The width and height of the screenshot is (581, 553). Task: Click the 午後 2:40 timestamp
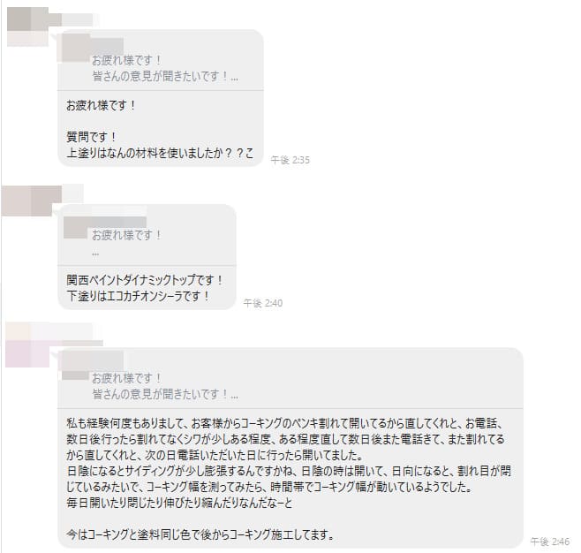point(263,303)
